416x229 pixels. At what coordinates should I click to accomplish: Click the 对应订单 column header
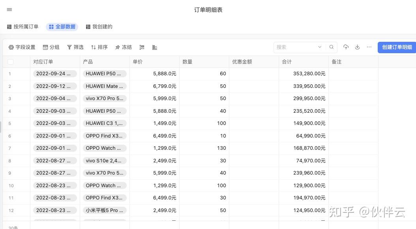coord(55,62)
